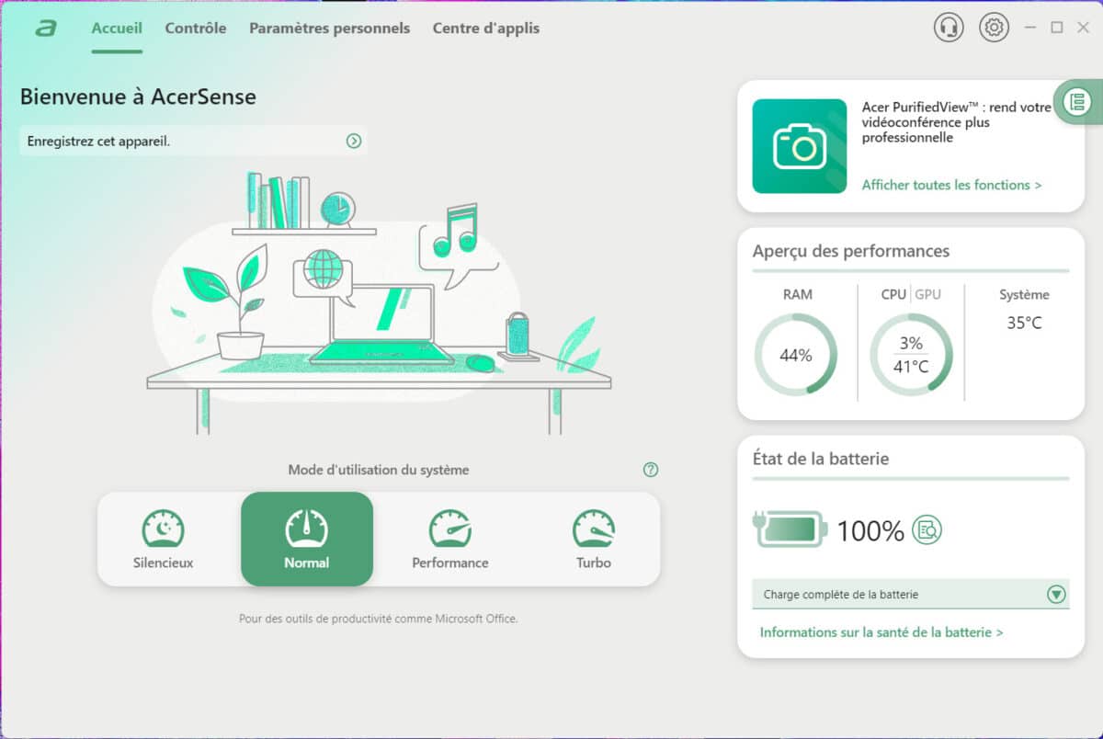Viewport: 1103px width, 739px height.
Task: Click the Système 35°C temperature value
Action: (1024, 324)
